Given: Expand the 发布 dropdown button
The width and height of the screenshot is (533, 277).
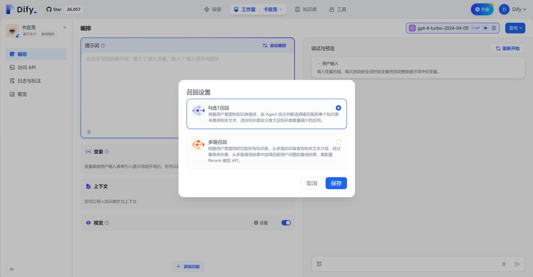Looking at the screenshot, I should (x=515, y=28).
